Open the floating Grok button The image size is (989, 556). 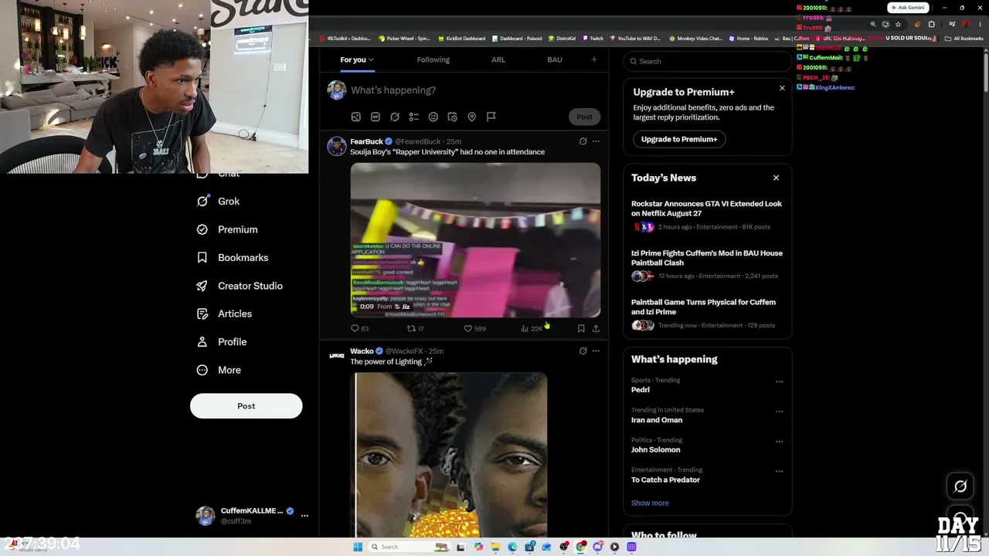coord(960,486)
